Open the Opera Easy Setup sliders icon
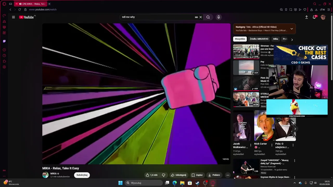 point(329,10)
